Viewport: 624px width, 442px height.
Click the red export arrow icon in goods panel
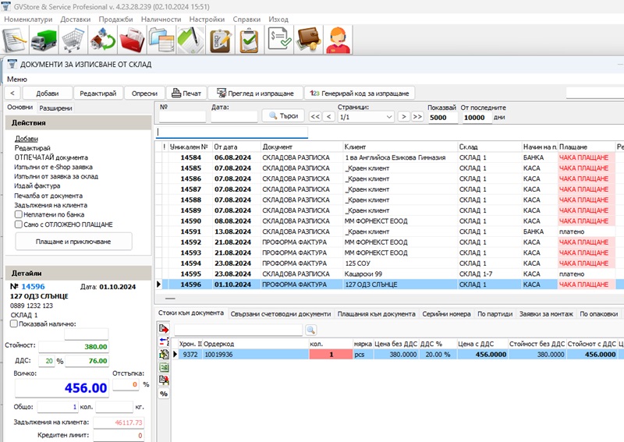(x=164, y=329)
